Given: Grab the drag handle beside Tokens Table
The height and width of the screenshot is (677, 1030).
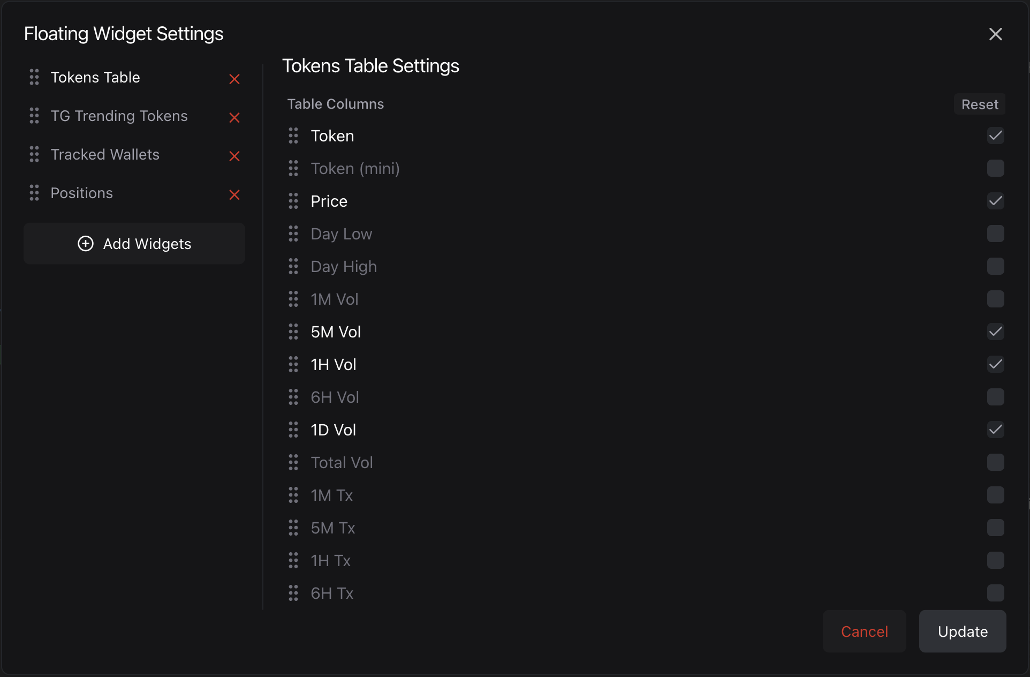Looking at the screenshot, I should pos(34,77).
